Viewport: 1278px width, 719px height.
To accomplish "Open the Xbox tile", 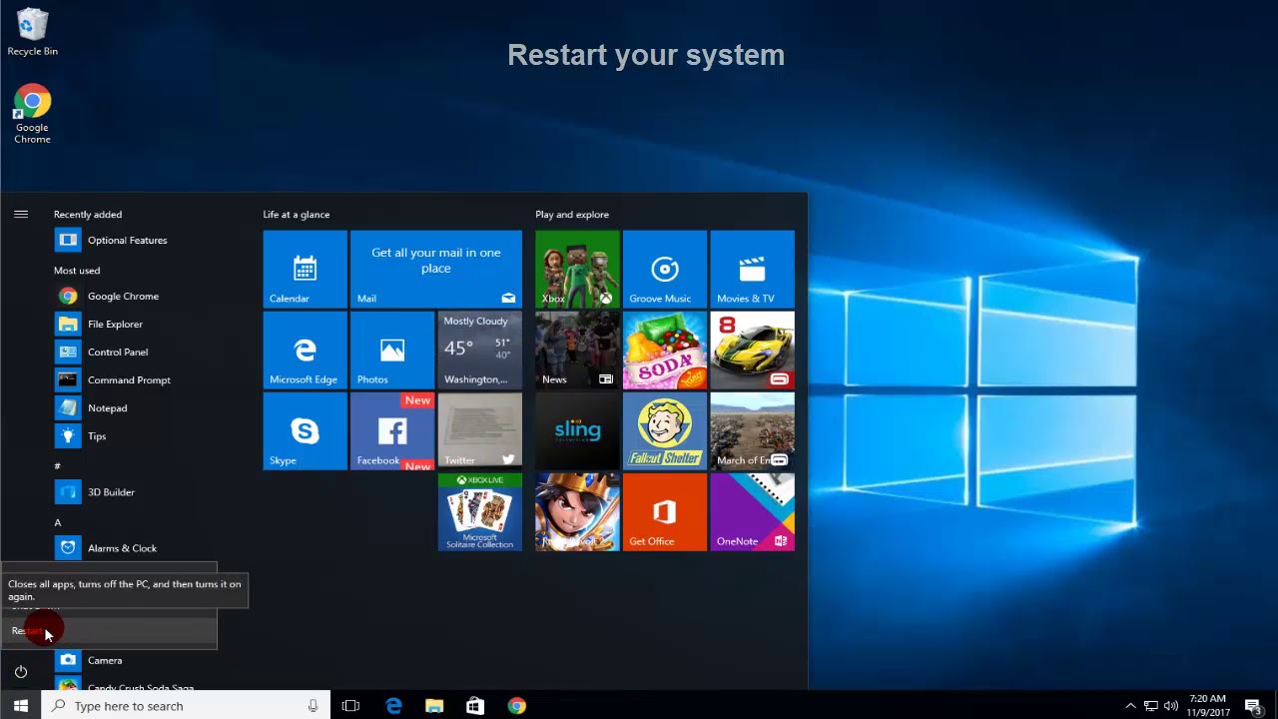I will (577, 270).
